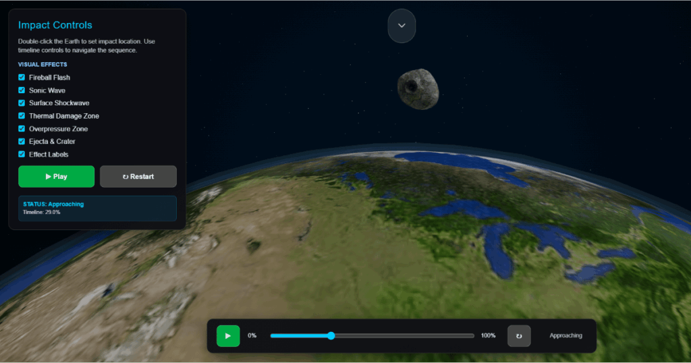691x363 pixels.
Task: Toggle the Ejecta & Crater checkbox
Action: 22,142
